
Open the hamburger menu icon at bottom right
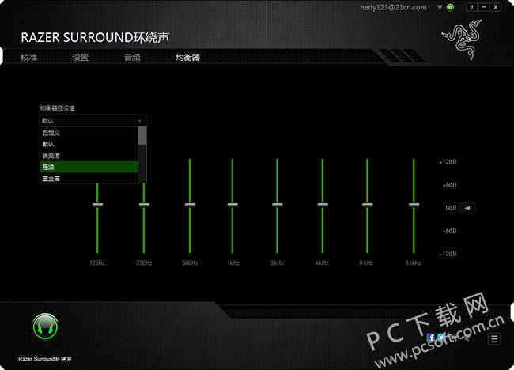click(x=494, y=339)
